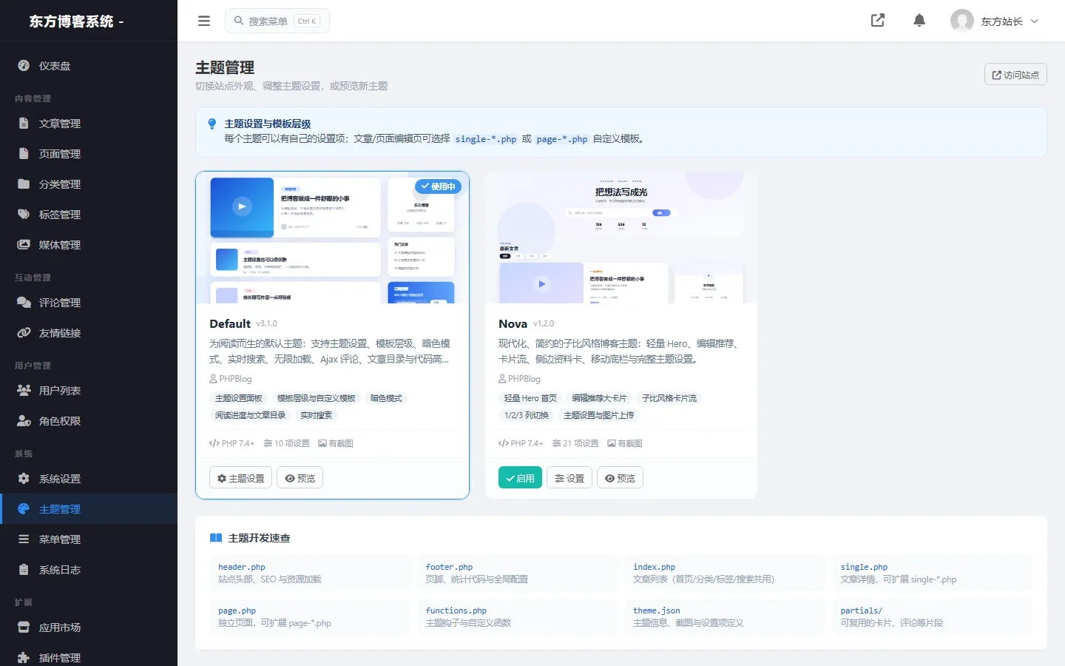The image size is (1065, 666).
Task: Click the 用户列表 users icon
Action: (x=24, y=391)
